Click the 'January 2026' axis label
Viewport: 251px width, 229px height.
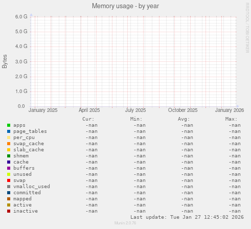tap(230, 110)
